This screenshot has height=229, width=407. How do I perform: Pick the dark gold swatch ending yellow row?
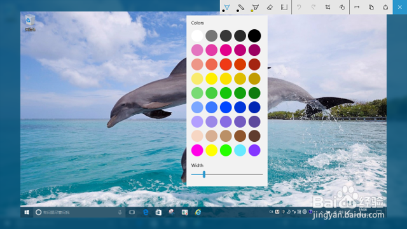(x=254, y=79)
